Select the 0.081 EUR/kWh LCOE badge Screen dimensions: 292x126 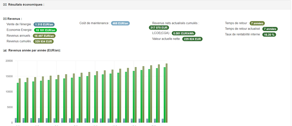click(184, 33)
